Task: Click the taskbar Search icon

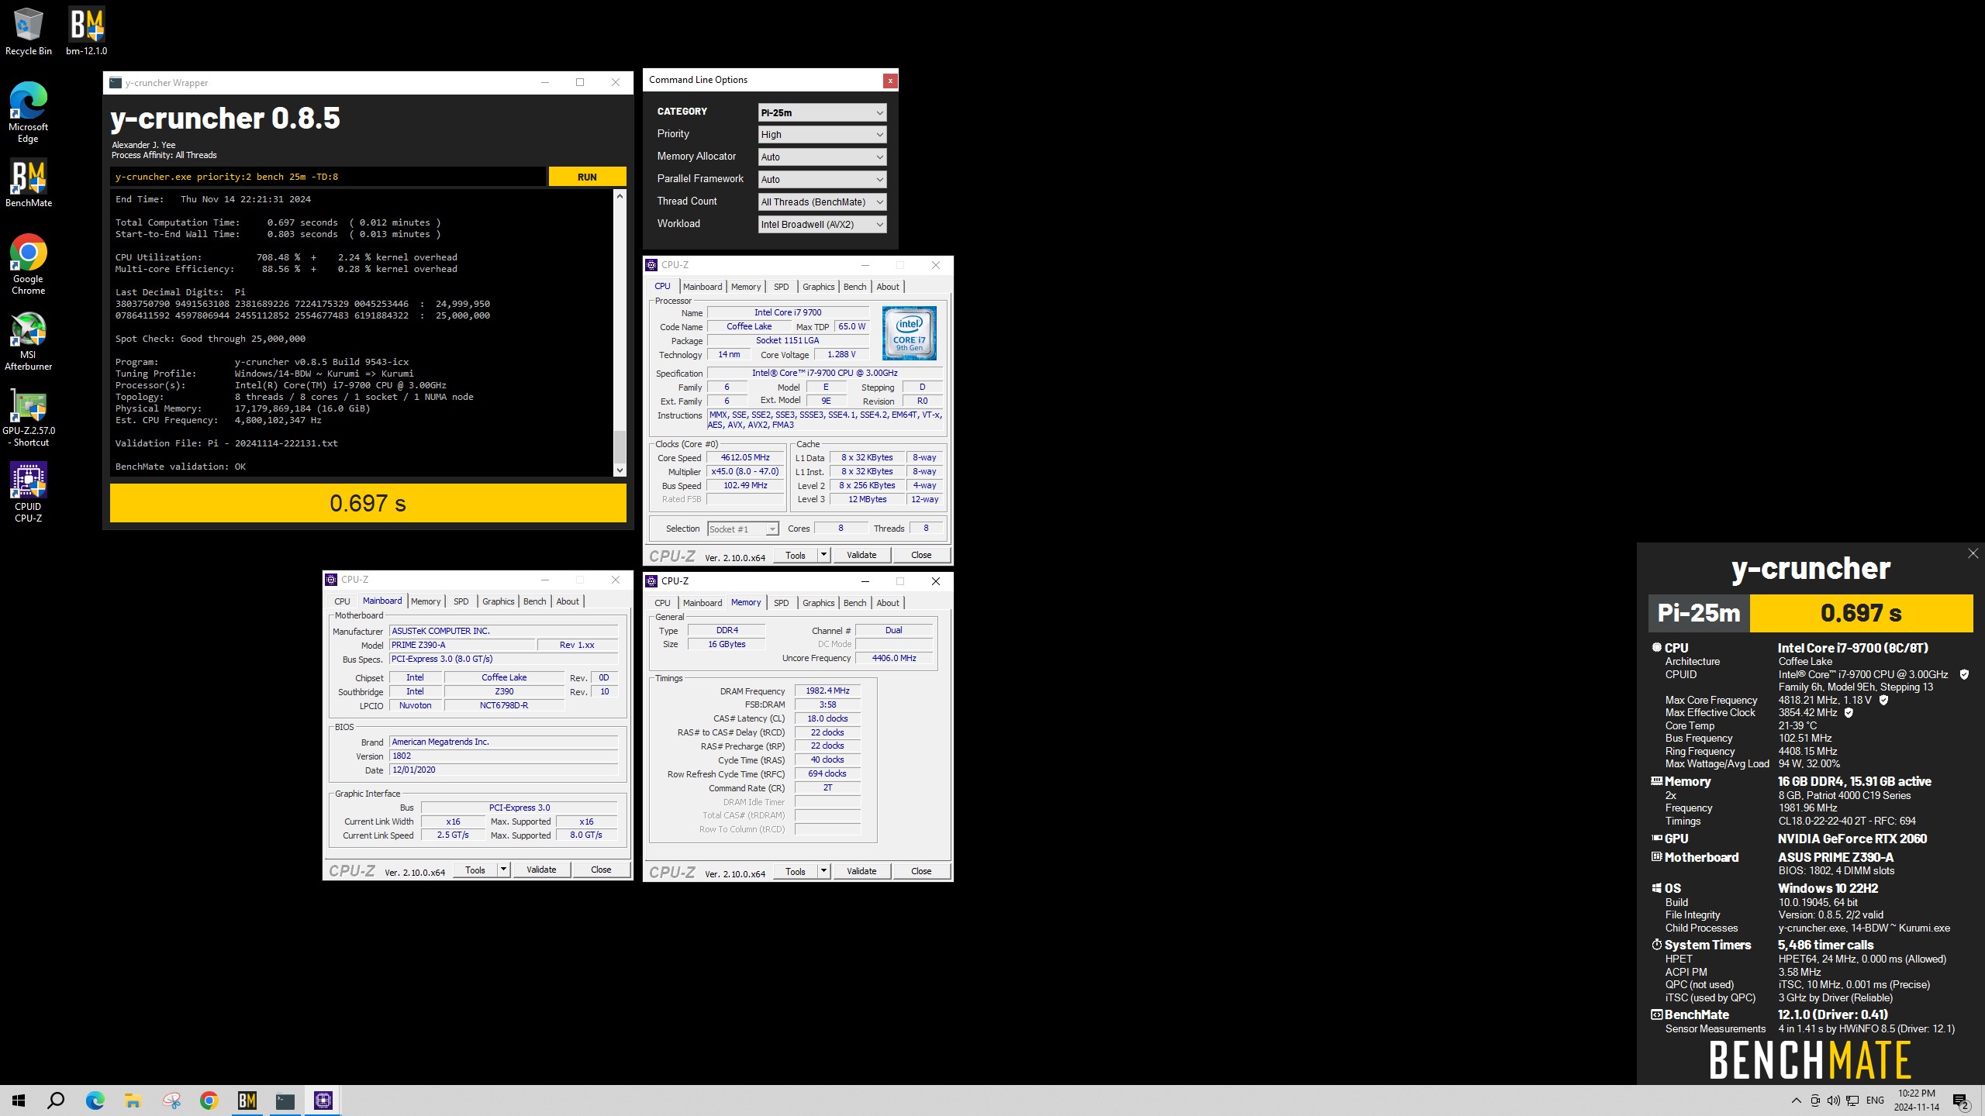Action: tap(56, 1100)
